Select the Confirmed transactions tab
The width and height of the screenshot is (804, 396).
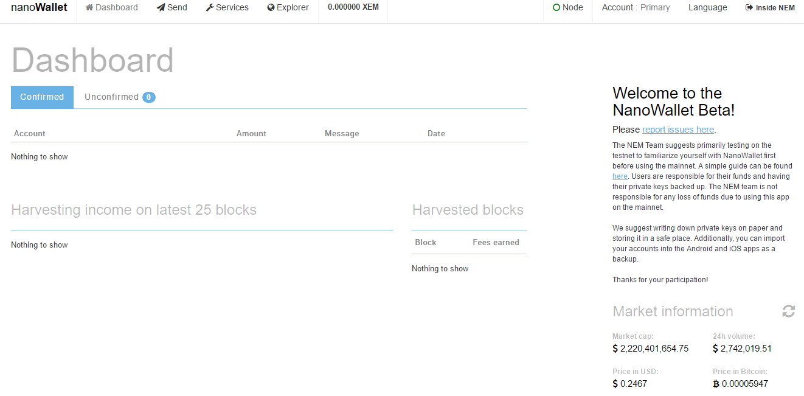click(x=42, y=97)
